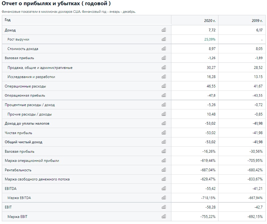Image resolution: width=267 pixels, height=224 pixels.
Task: Click Исследования и разработки label
Action: click(x=31, y=77)
